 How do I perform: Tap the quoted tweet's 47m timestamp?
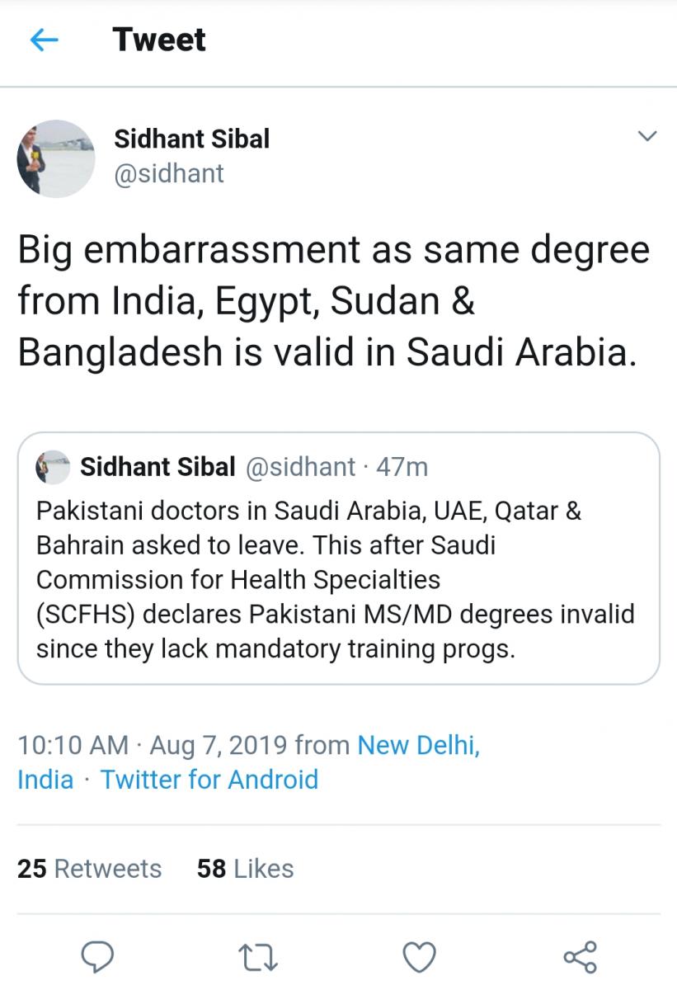[402, 467]
